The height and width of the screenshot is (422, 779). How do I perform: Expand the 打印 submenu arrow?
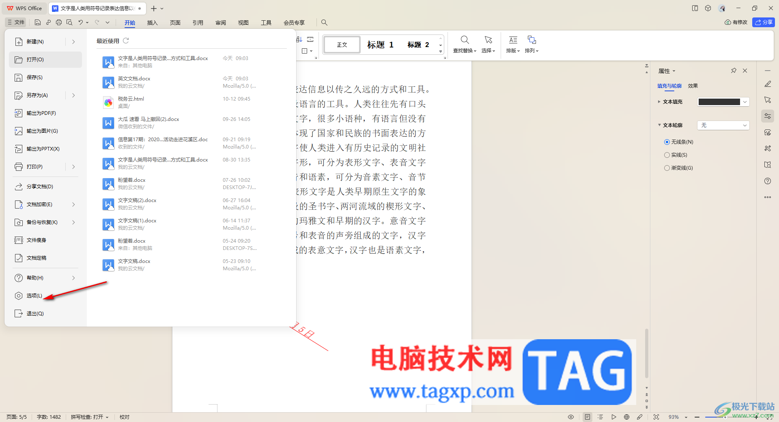tap(73, 167)
